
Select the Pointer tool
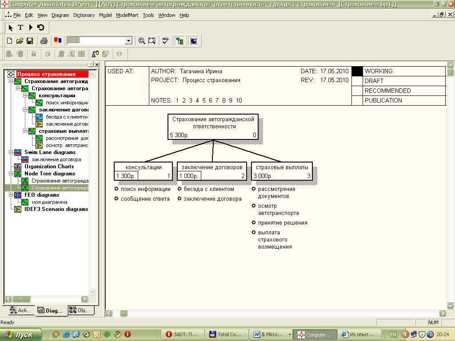(11, 28)
